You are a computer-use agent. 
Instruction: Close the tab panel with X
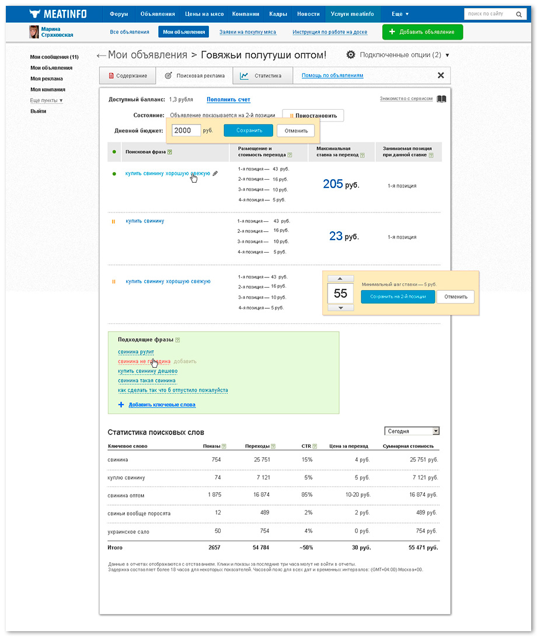pyautogui.click(x=441, y=75)
